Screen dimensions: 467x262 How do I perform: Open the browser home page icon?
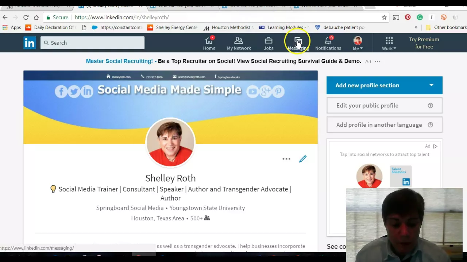36,17
